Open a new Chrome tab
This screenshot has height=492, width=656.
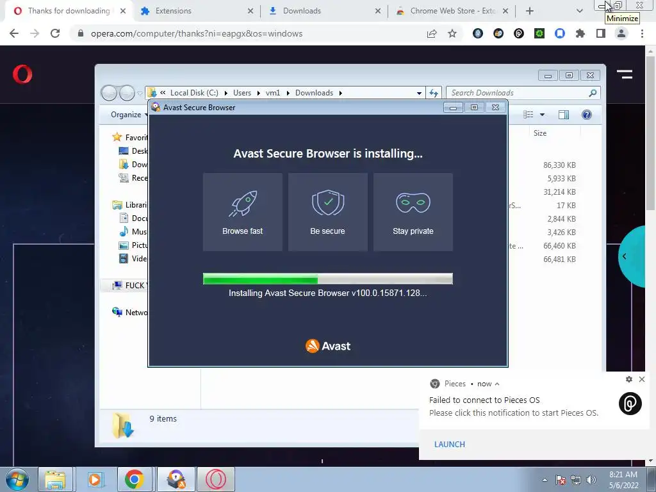pyautogui.click(x=530, y=11)
